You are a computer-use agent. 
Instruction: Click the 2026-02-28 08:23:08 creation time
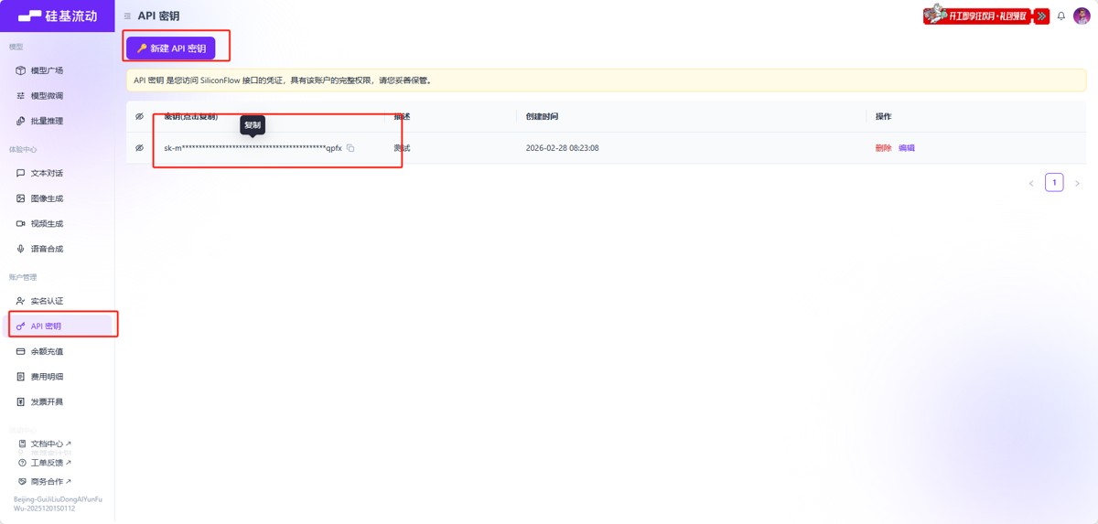pyautogui.click(x=562, y=148)
